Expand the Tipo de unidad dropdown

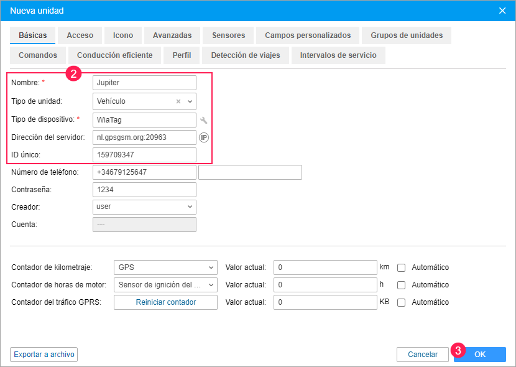pyautogui.click(x=190, y=101)
